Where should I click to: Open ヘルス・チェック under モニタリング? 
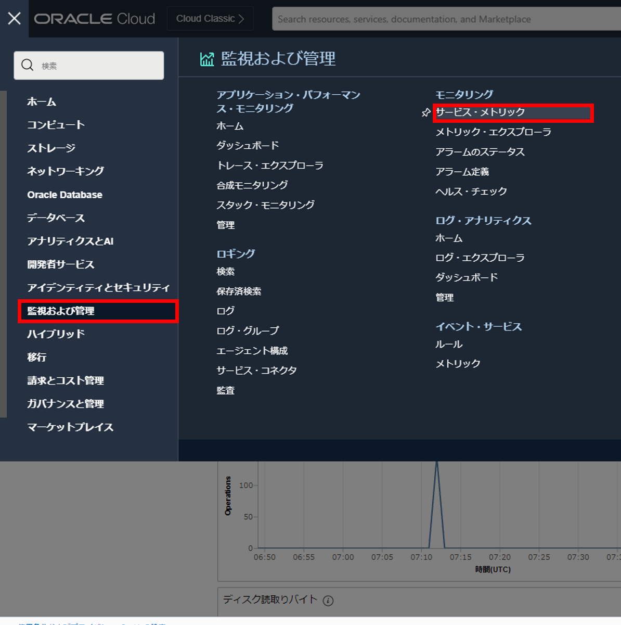pos(471,191)
